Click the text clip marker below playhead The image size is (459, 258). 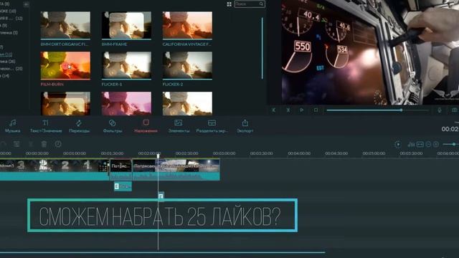(x=161, y=196)
